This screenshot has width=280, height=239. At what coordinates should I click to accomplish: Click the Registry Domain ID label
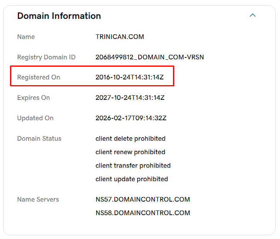pyautogui.click(x=46, y=57)
